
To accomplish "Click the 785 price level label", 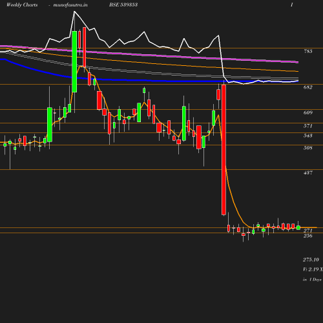I will coord(308,51).
